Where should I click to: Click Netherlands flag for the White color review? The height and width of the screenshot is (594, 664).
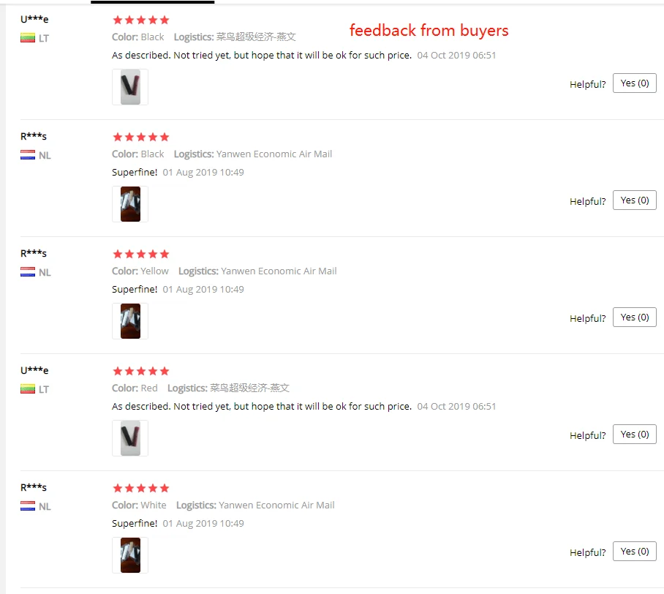coord(28,506)
